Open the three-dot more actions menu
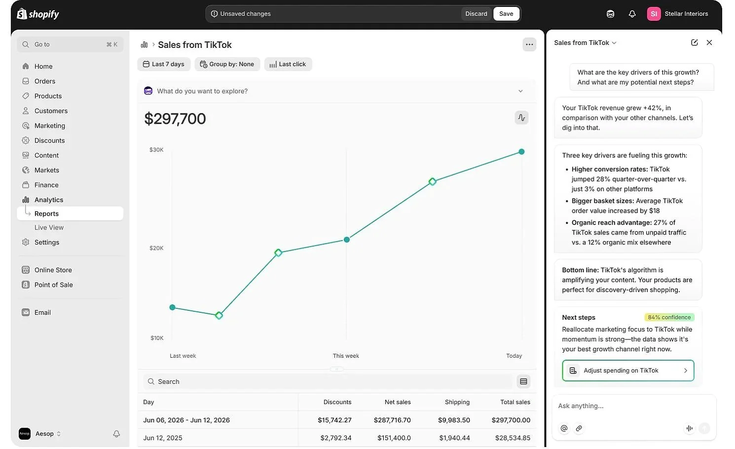735x449 pixels. click(x=529, y=44)
